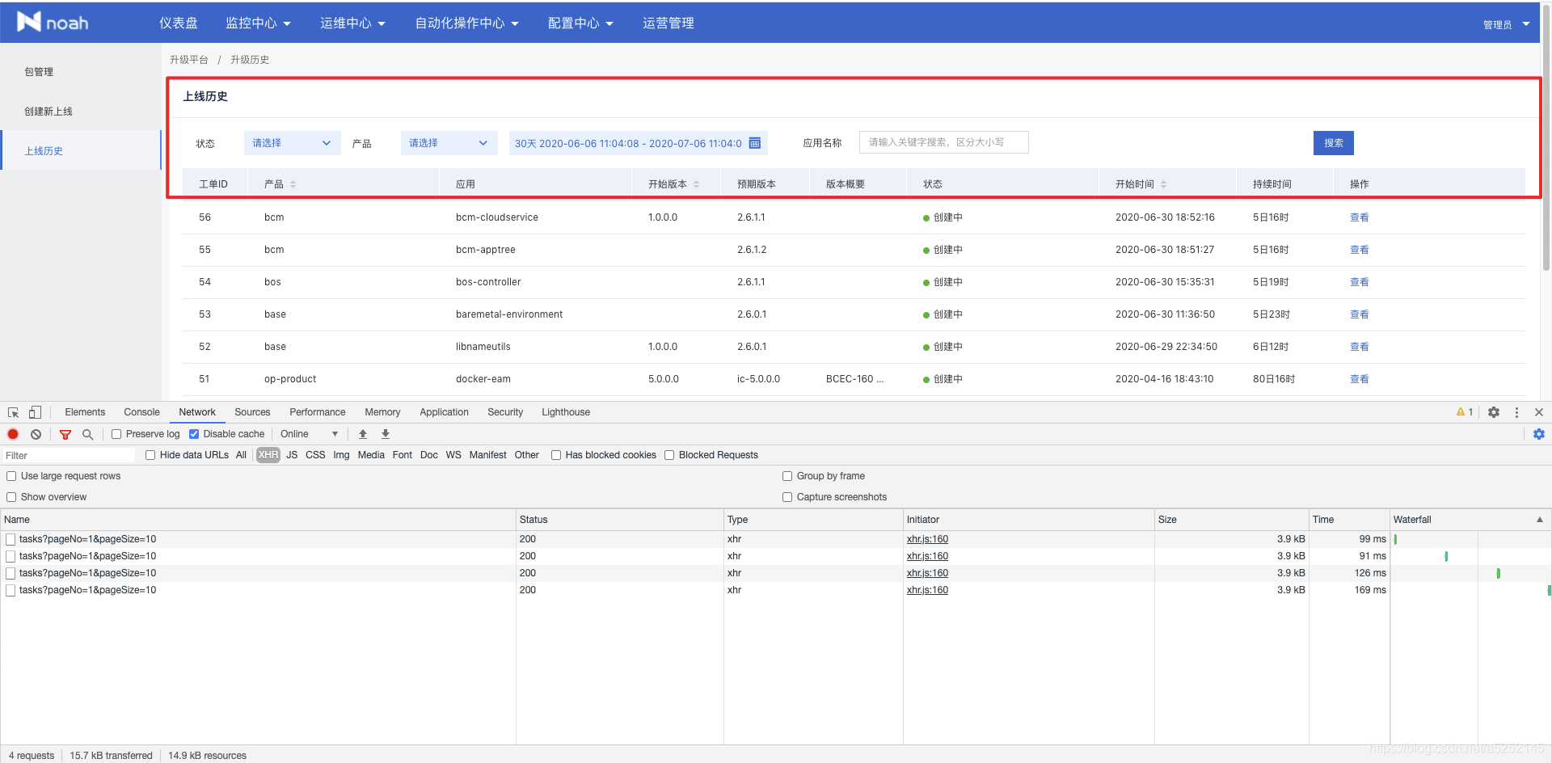Enable Group by frame
The height and width of the screenshot is (763, 1552).
click(x=787, y=476)
